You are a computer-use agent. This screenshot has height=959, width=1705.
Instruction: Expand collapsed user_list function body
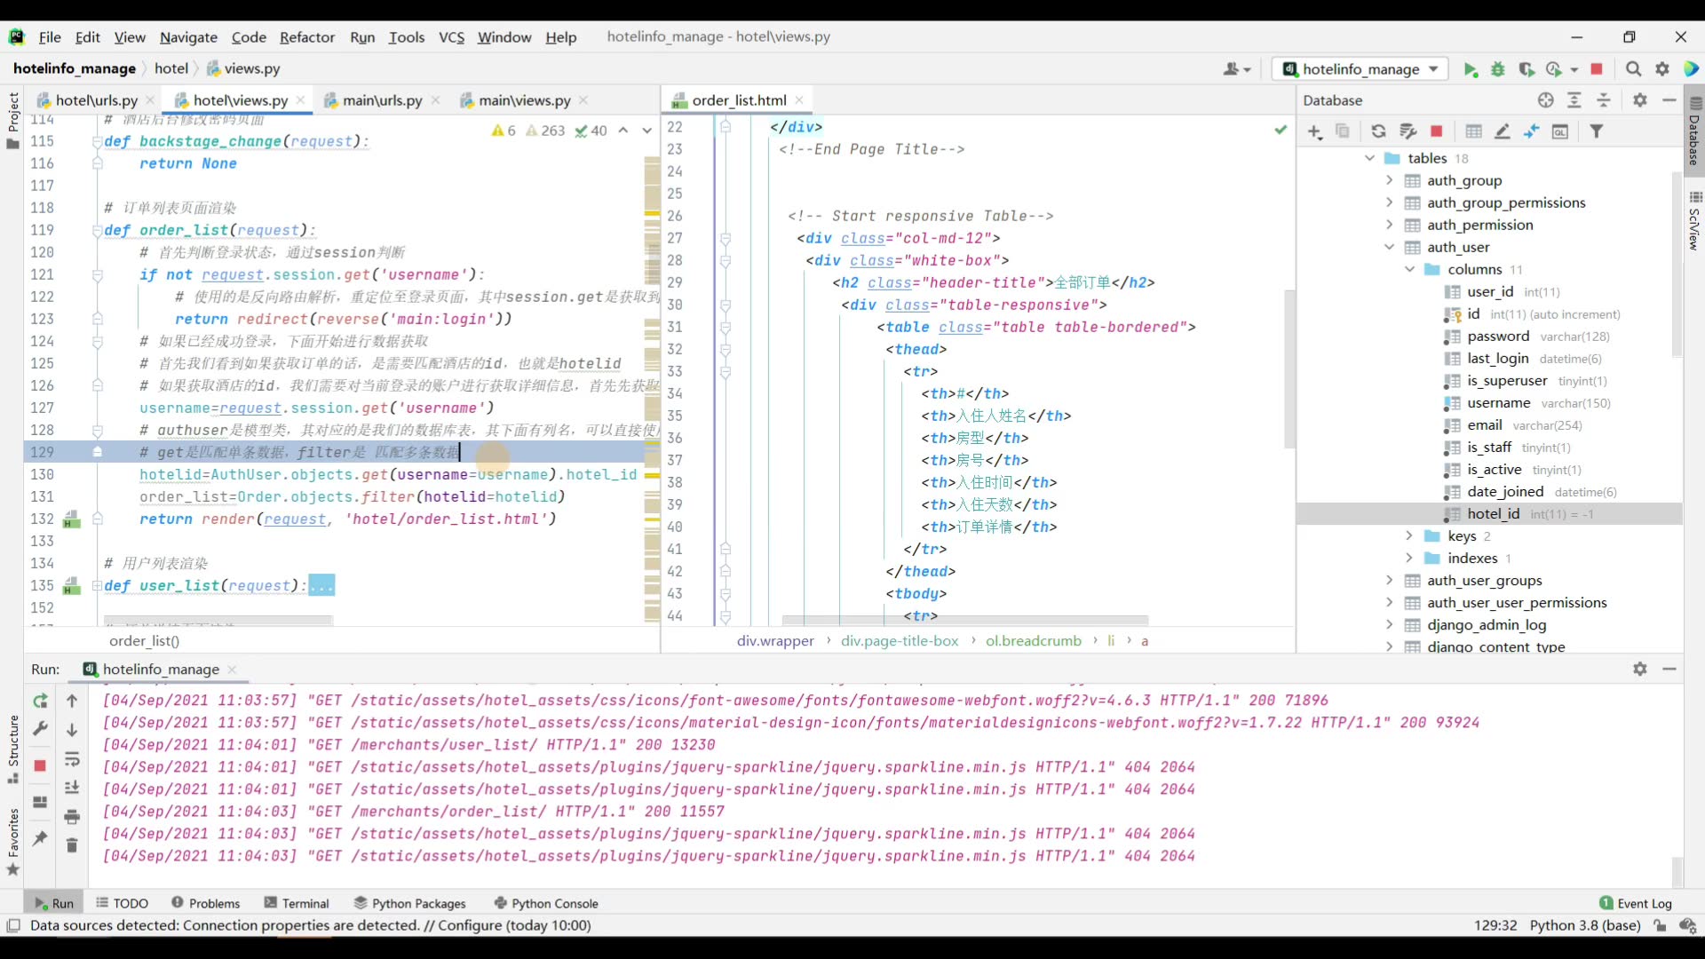click(98, 585)
